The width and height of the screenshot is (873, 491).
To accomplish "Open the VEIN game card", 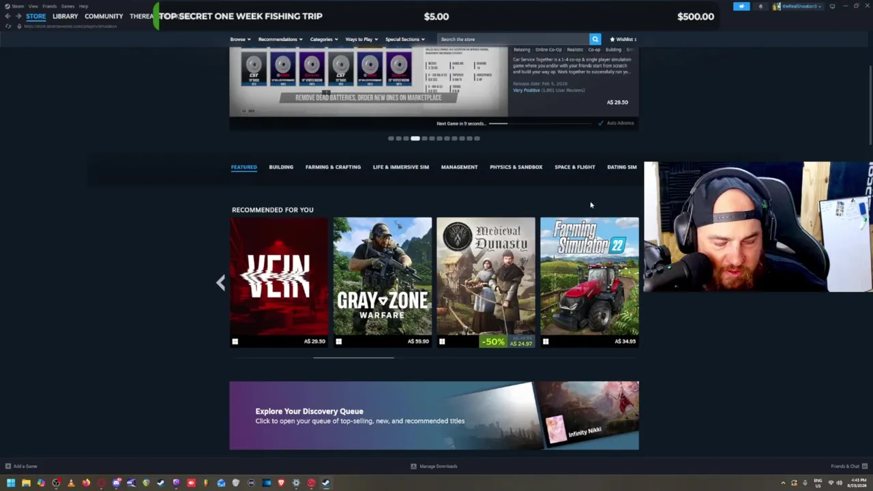I will coord(279,282).
